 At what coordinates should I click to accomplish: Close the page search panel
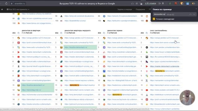click(196, 9)
